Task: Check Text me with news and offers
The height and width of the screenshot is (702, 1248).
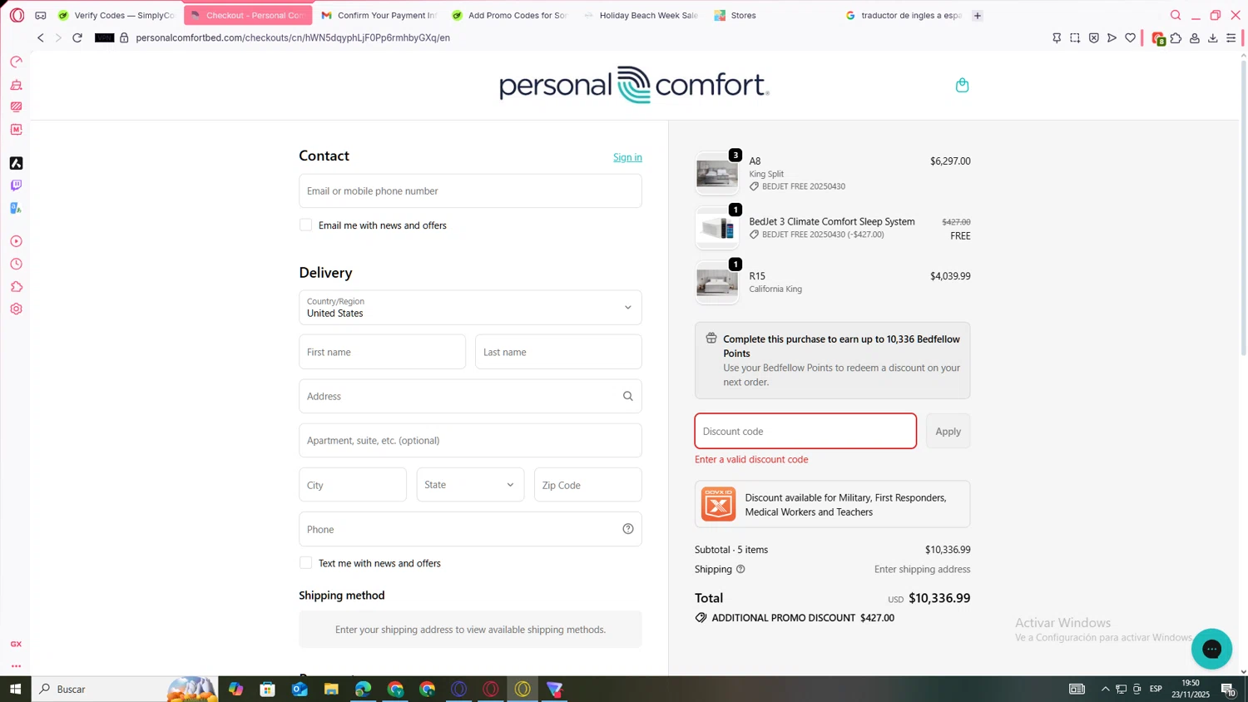Action: pos(306,563)
